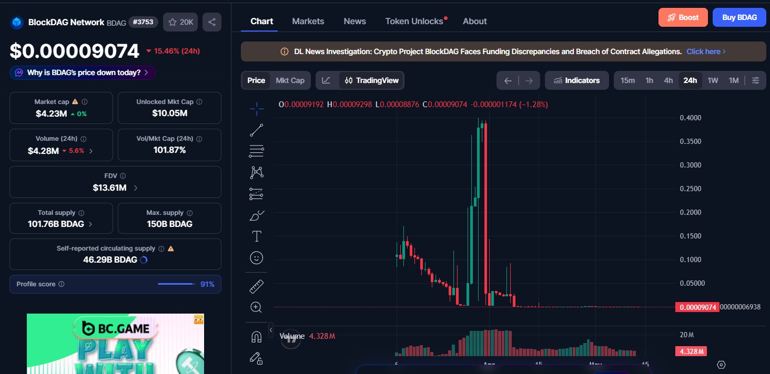Image resolution: width=770 pixels, height=374 pixels.
Task: Collapse the drawing toolbar with the arrow handle
Action: point(271,330)
